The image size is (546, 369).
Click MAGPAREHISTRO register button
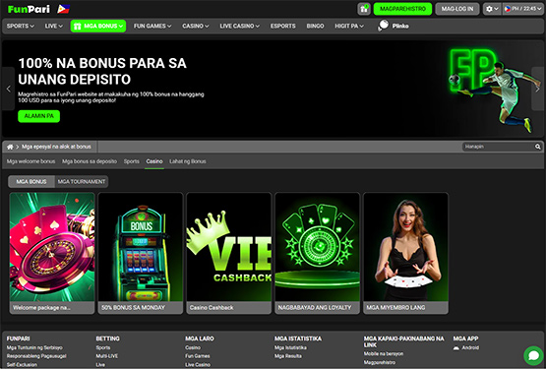[402, 9]
